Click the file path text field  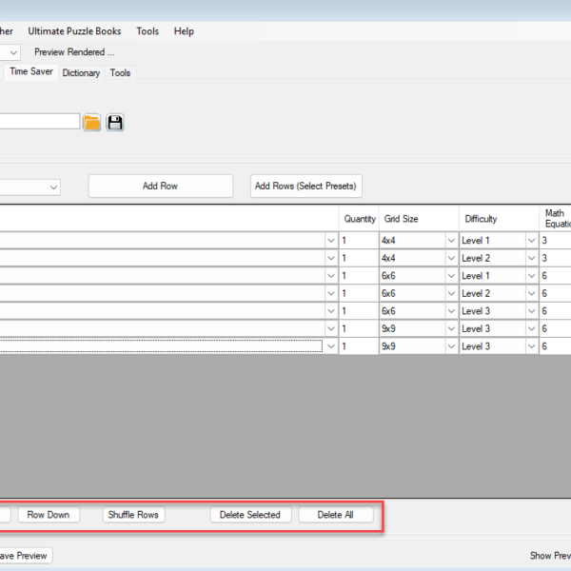(38, 122)
